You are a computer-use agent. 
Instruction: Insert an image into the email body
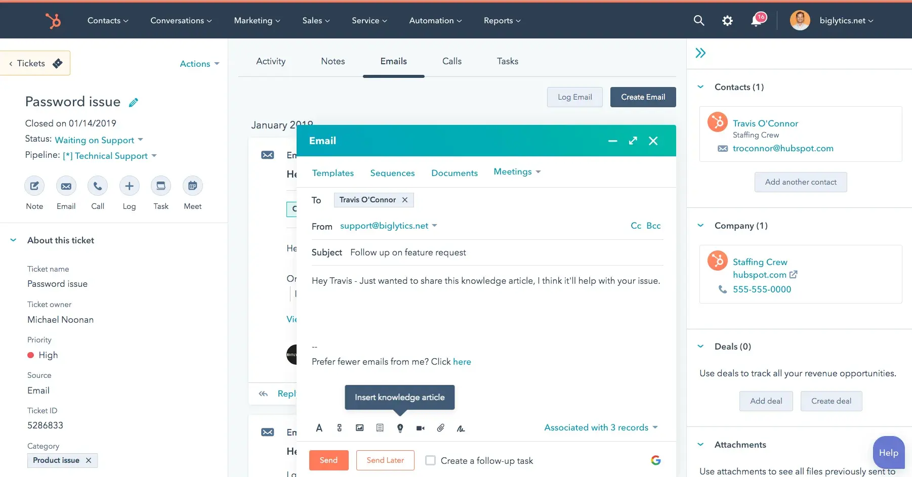coord(359,428)
